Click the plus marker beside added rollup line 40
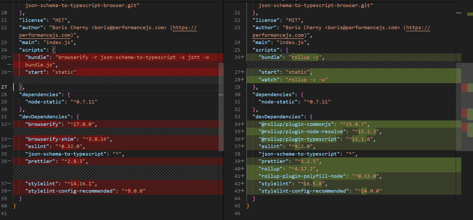The height and width of the screenshot is (220, 473). pyautogui.click(x=243, y=169)
